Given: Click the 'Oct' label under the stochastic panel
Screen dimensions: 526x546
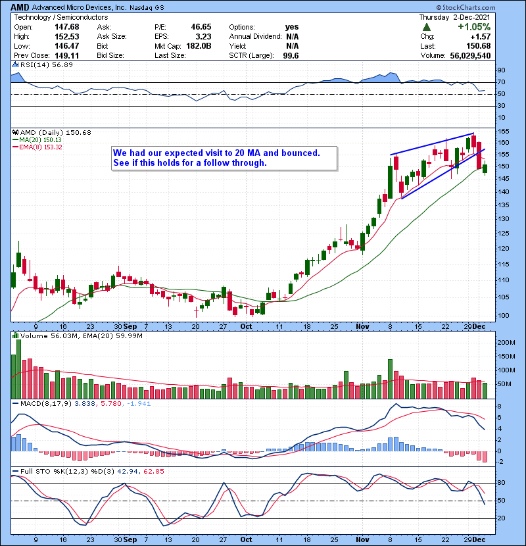Looking at the screenshot, I should (x=246, y=539).
